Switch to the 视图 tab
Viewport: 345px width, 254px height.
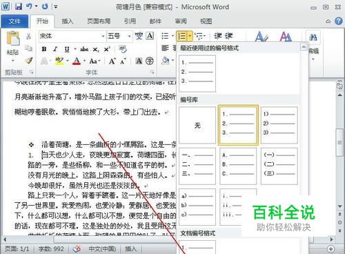[206, 21]
